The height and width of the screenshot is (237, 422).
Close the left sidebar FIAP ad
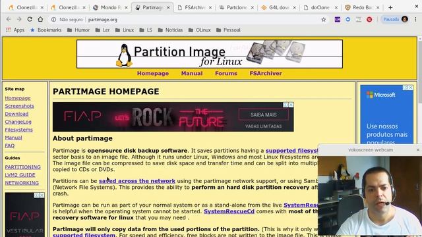[42, 196]
